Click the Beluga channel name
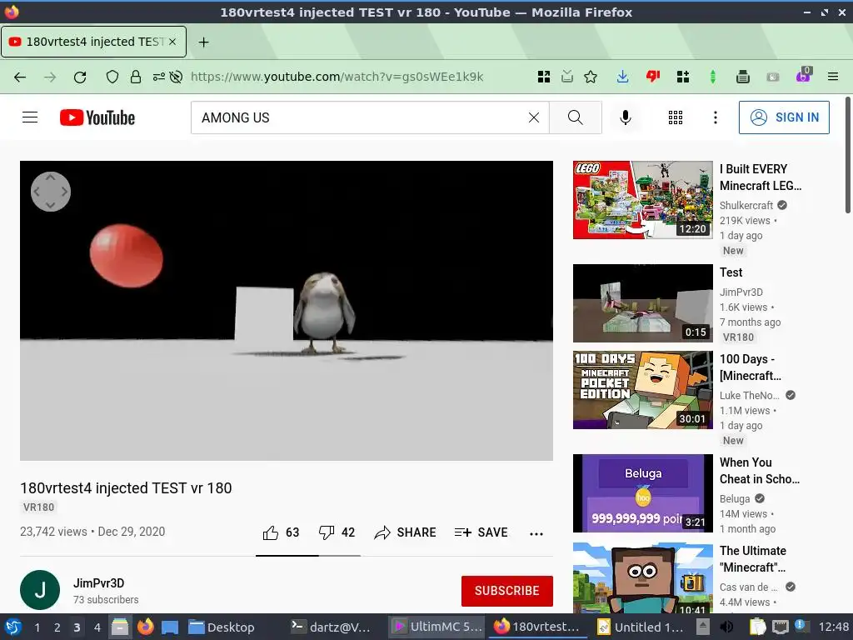Viewport: 853px width, 640px height. (735, 498)
